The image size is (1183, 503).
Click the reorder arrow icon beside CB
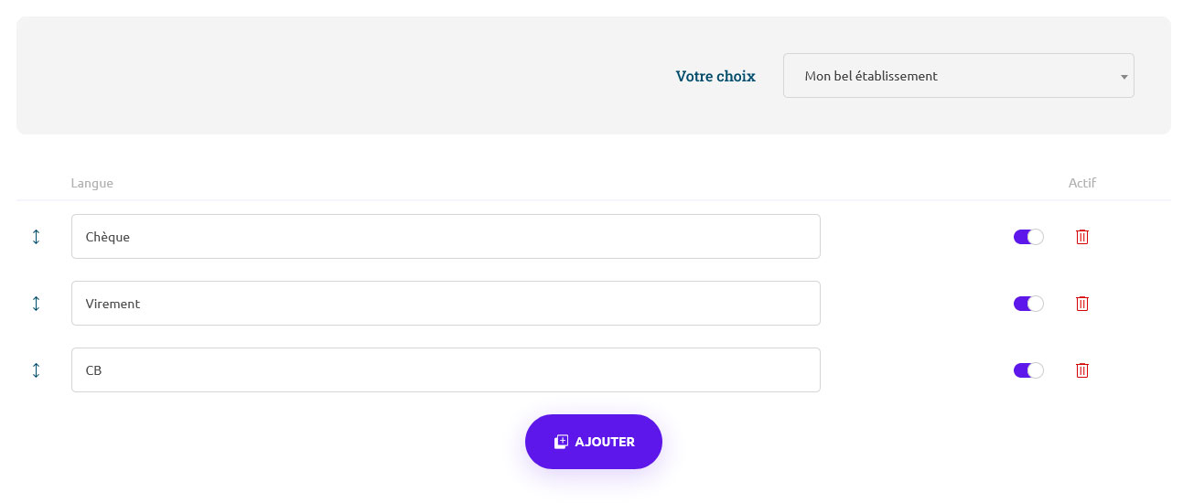[36, 370]
